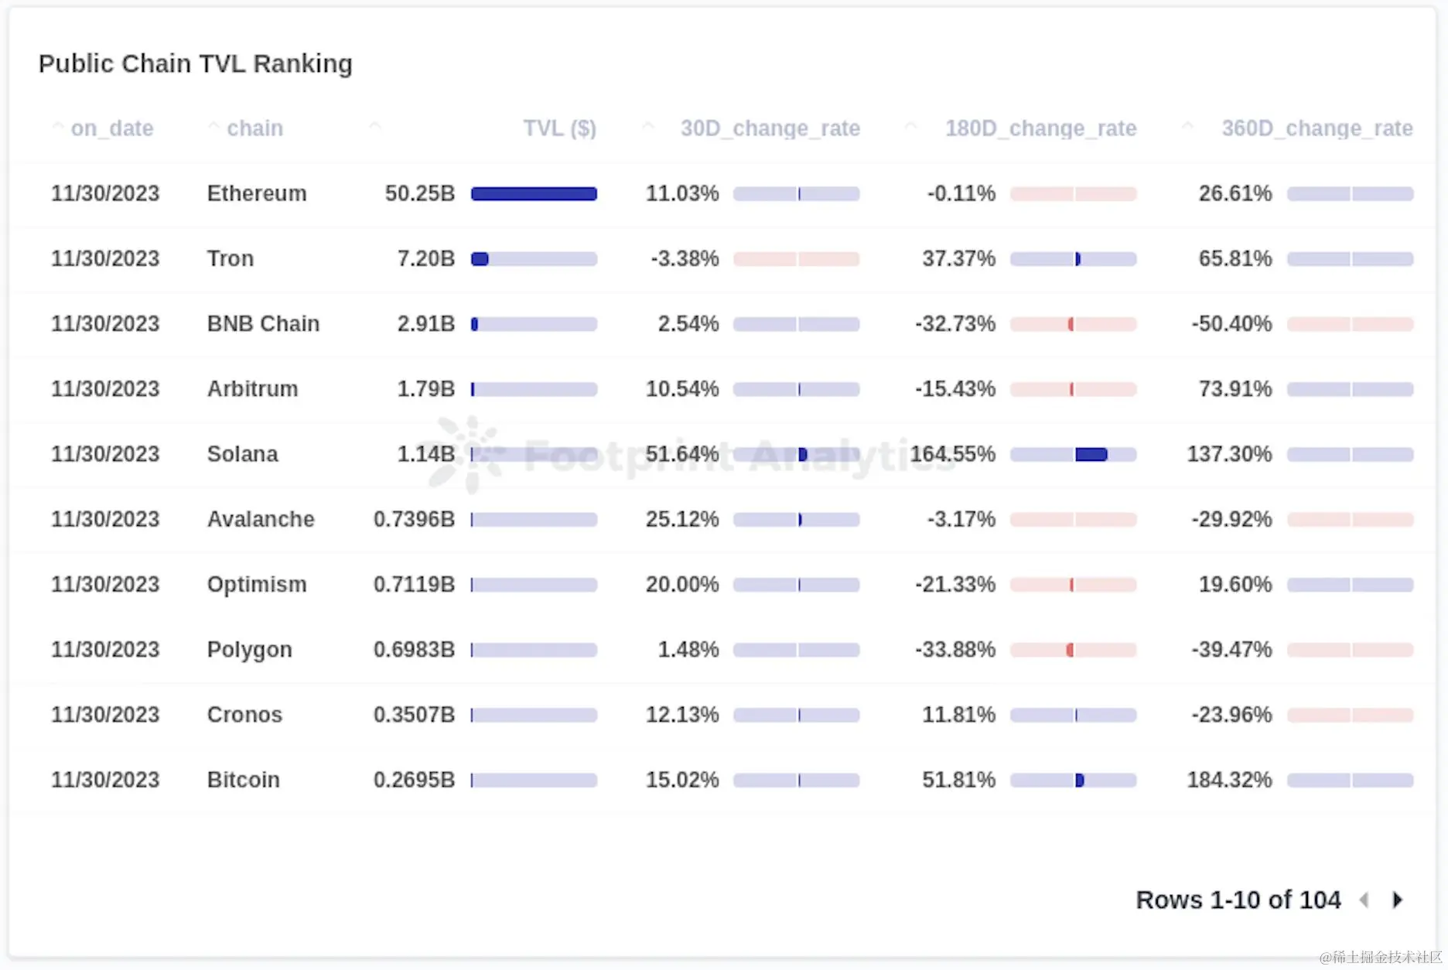The height and width of the screenshot is (970, 1448).
Task: Click the 2.91B TVL value
Action: 425,323
